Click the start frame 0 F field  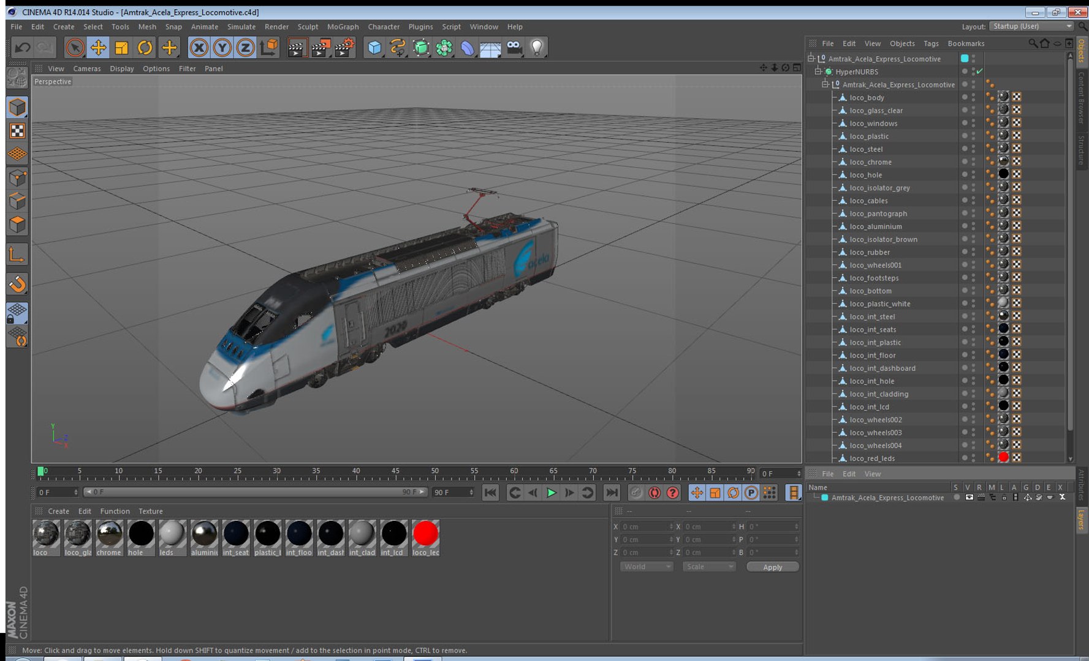pos(58,492)
